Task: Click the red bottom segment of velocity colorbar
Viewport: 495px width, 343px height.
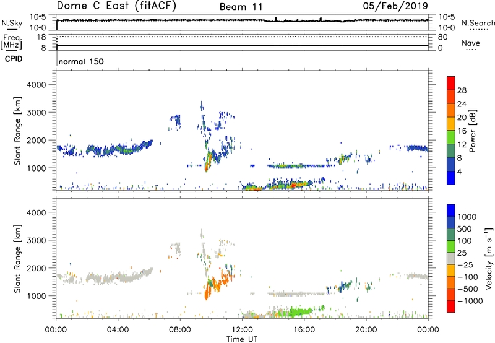Action: click(x=451, y=306)
